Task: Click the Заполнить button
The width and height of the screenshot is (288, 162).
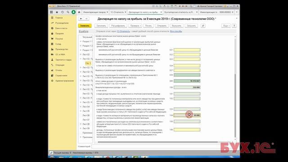Action: pyautogui.click(x=101, y=26)
